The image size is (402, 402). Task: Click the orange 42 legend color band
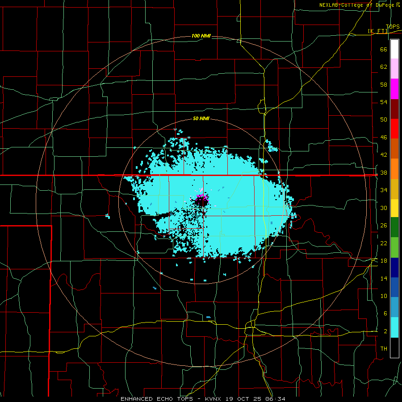(394, 169)
